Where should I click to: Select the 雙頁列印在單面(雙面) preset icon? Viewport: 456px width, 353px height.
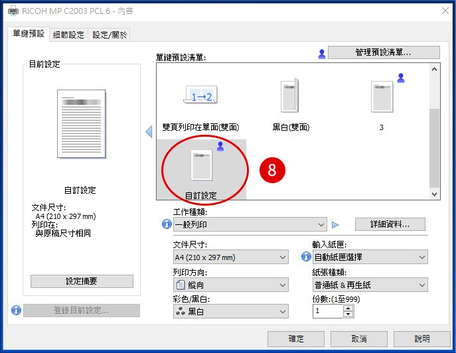[x=200, y=94]
